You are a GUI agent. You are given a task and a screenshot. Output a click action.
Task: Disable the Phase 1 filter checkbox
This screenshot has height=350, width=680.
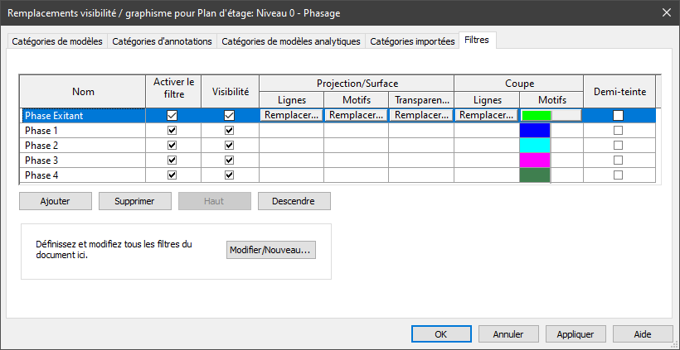pos(172,131)
